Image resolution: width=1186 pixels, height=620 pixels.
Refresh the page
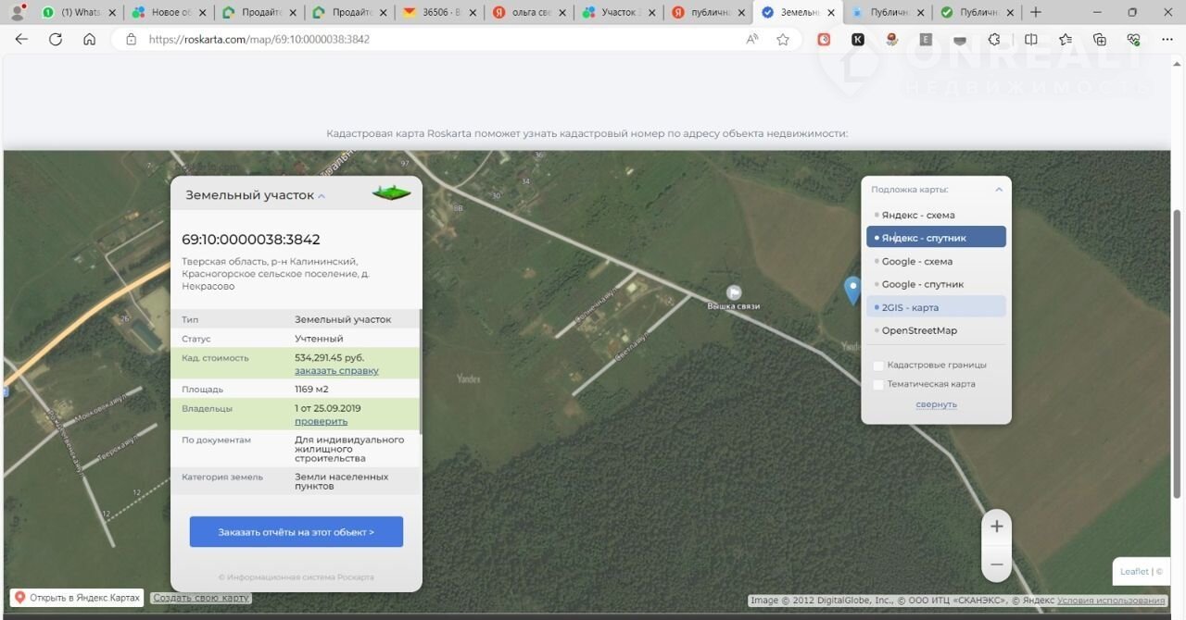pyautogui.click(x=56, y=40)
